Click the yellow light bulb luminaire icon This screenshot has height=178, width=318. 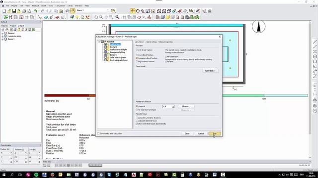tap(78, 17)
